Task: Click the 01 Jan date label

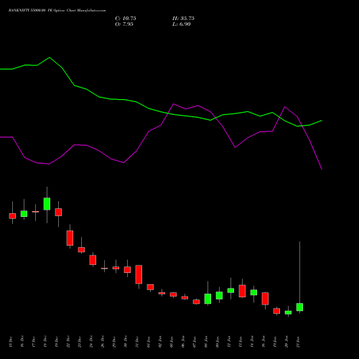Action: pos(148,342)
